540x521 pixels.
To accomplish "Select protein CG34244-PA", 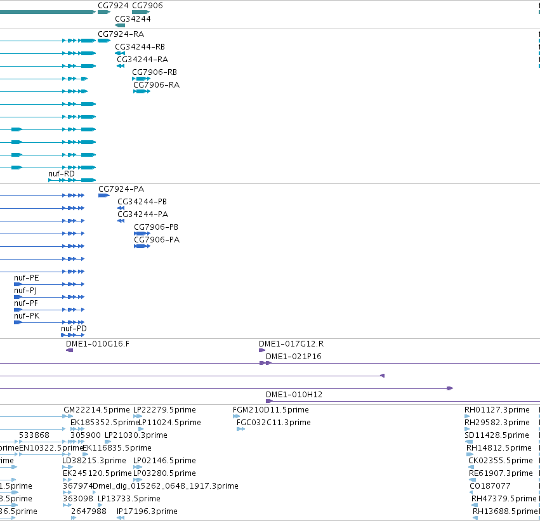I will tap(121, 221).
